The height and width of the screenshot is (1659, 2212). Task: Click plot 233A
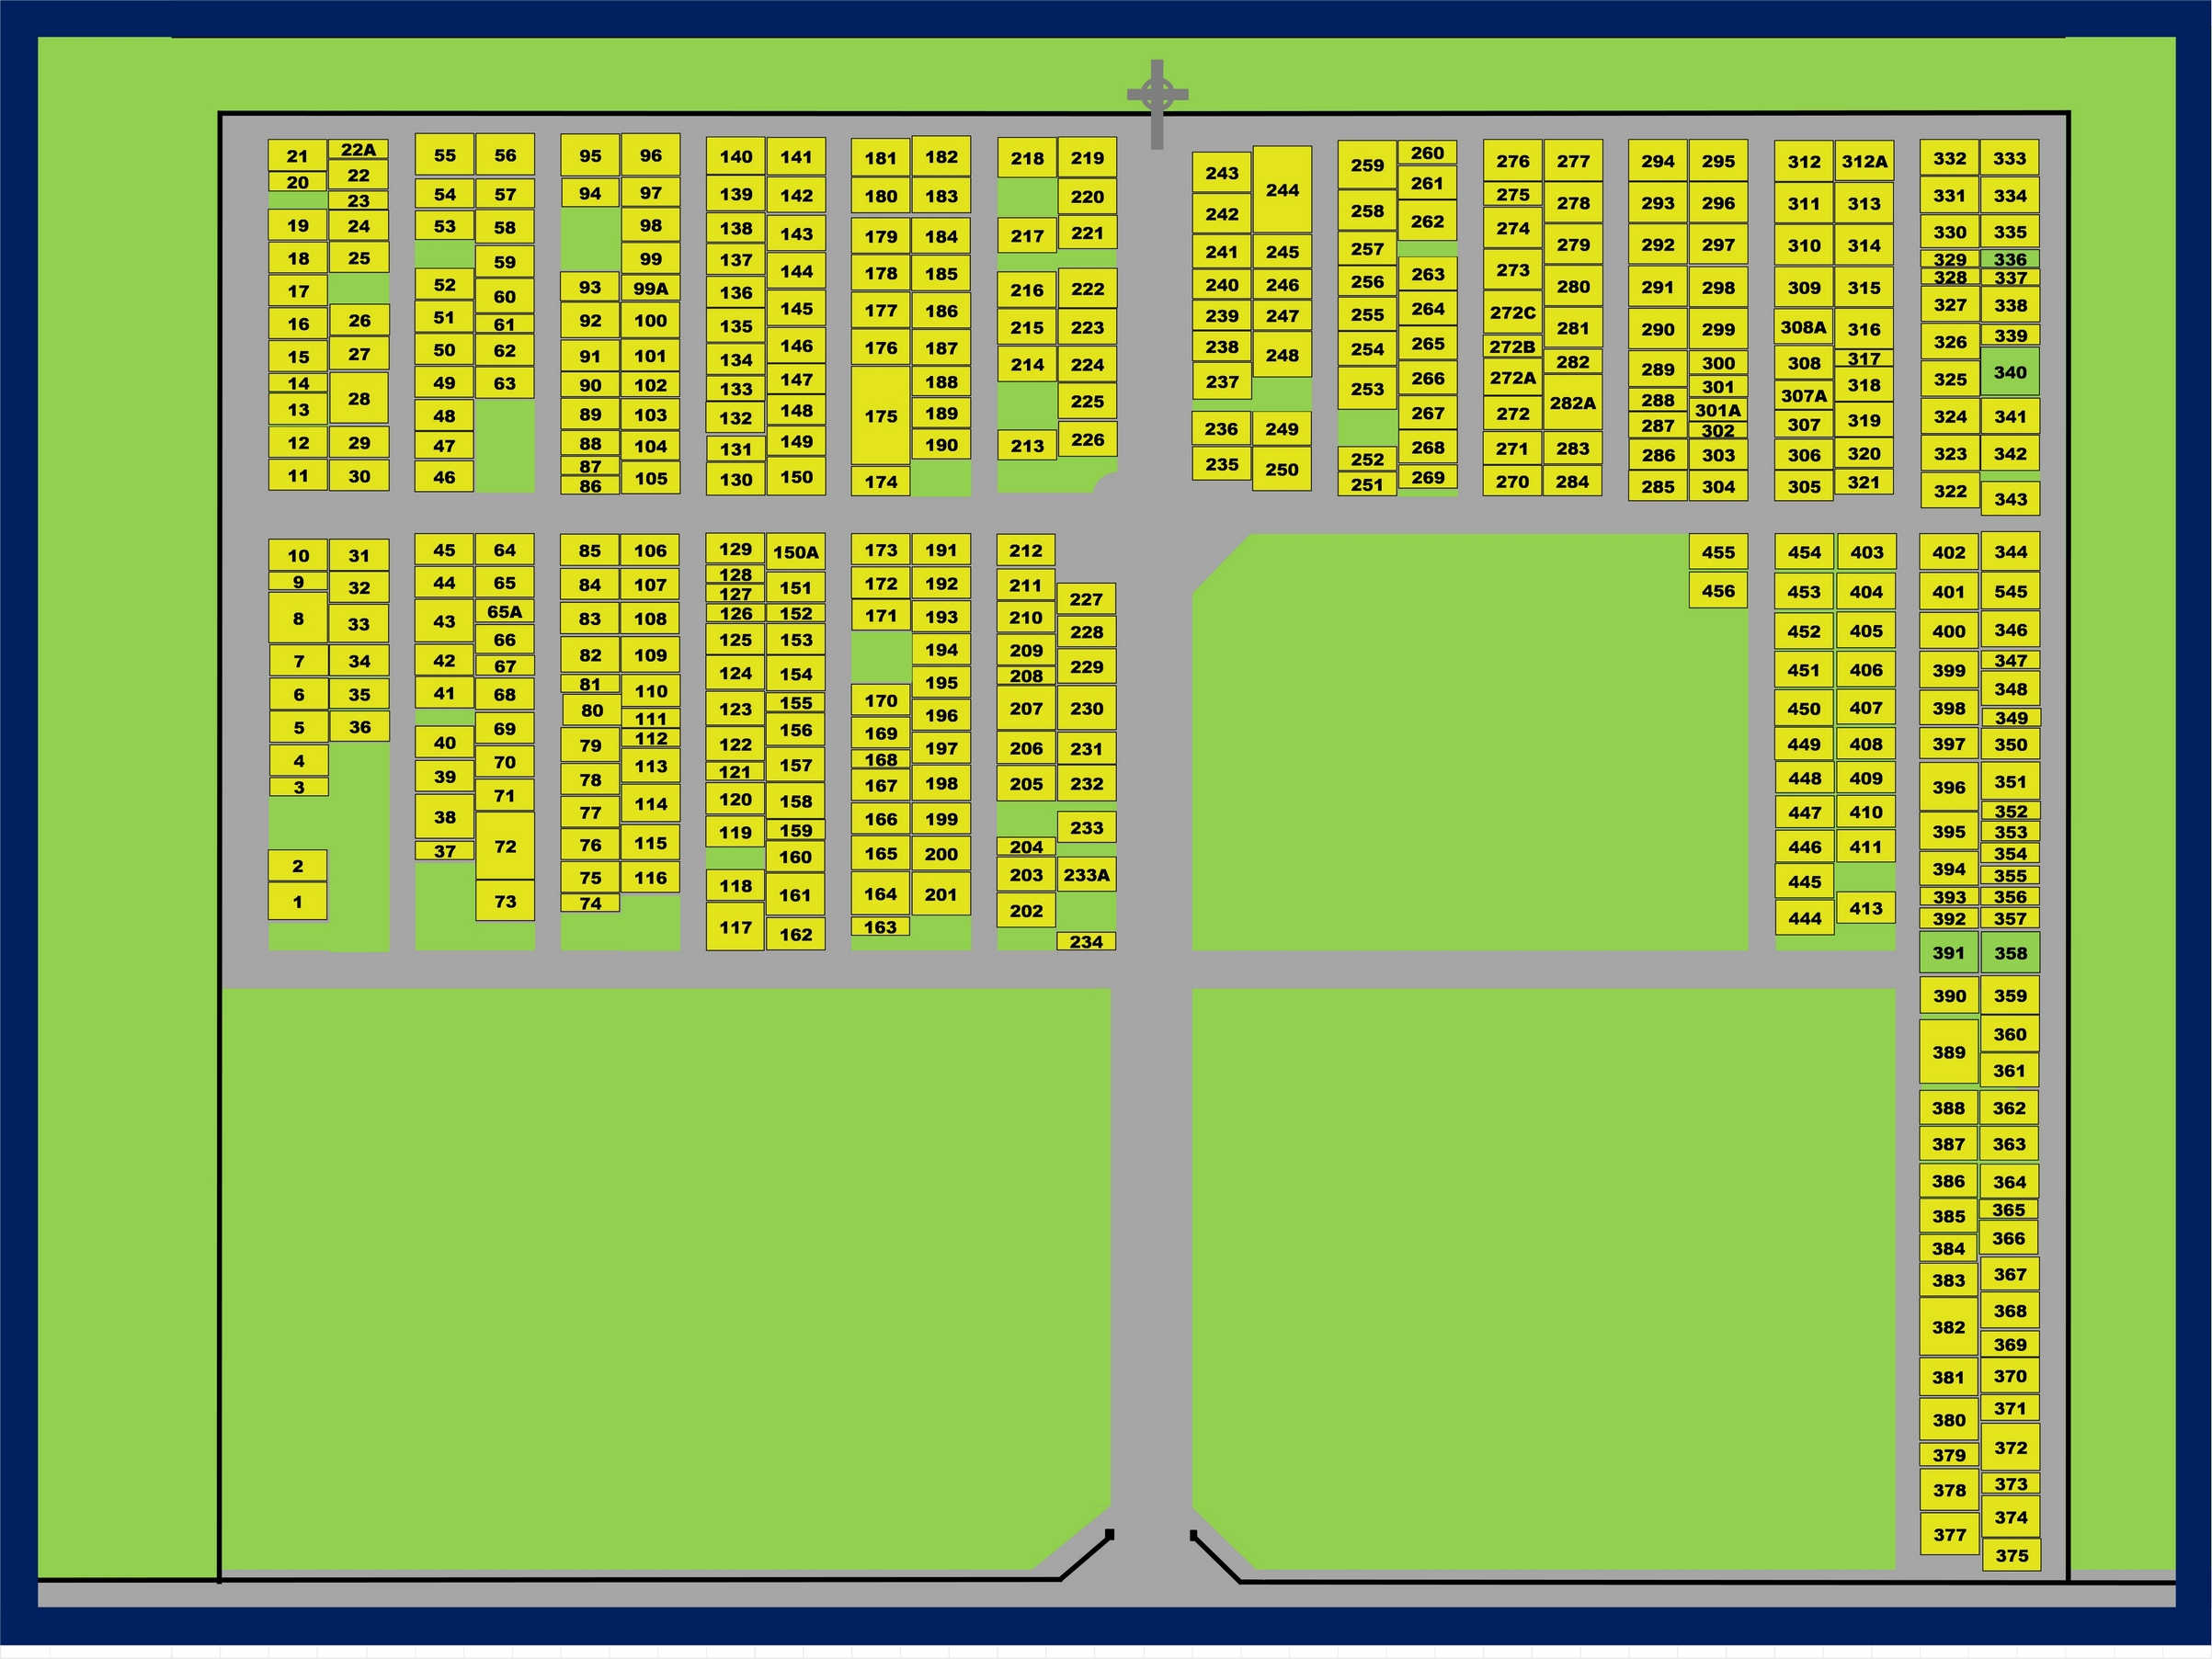(1086, 875)
